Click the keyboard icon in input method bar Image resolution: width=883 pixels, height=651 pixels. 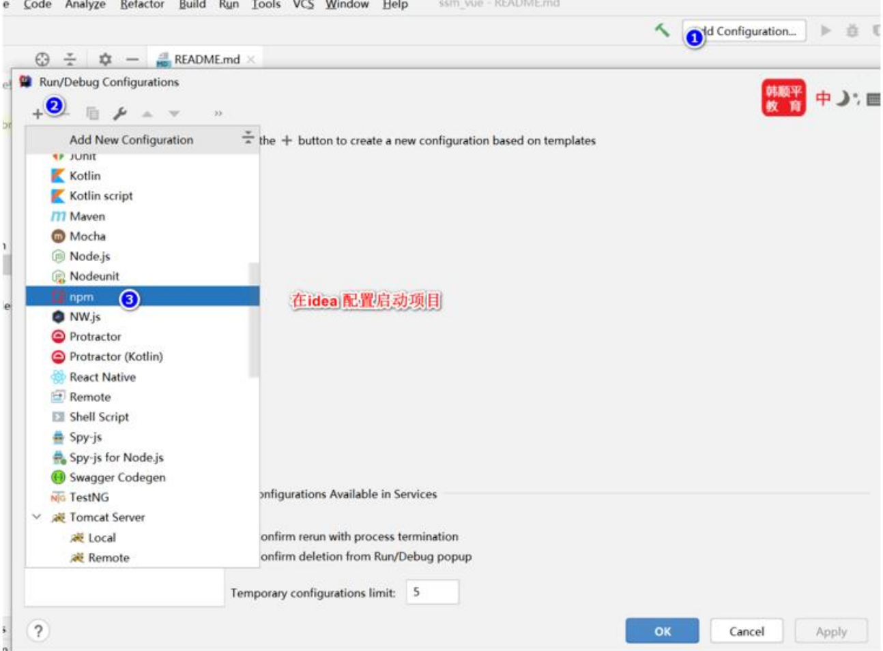[873, 100]
